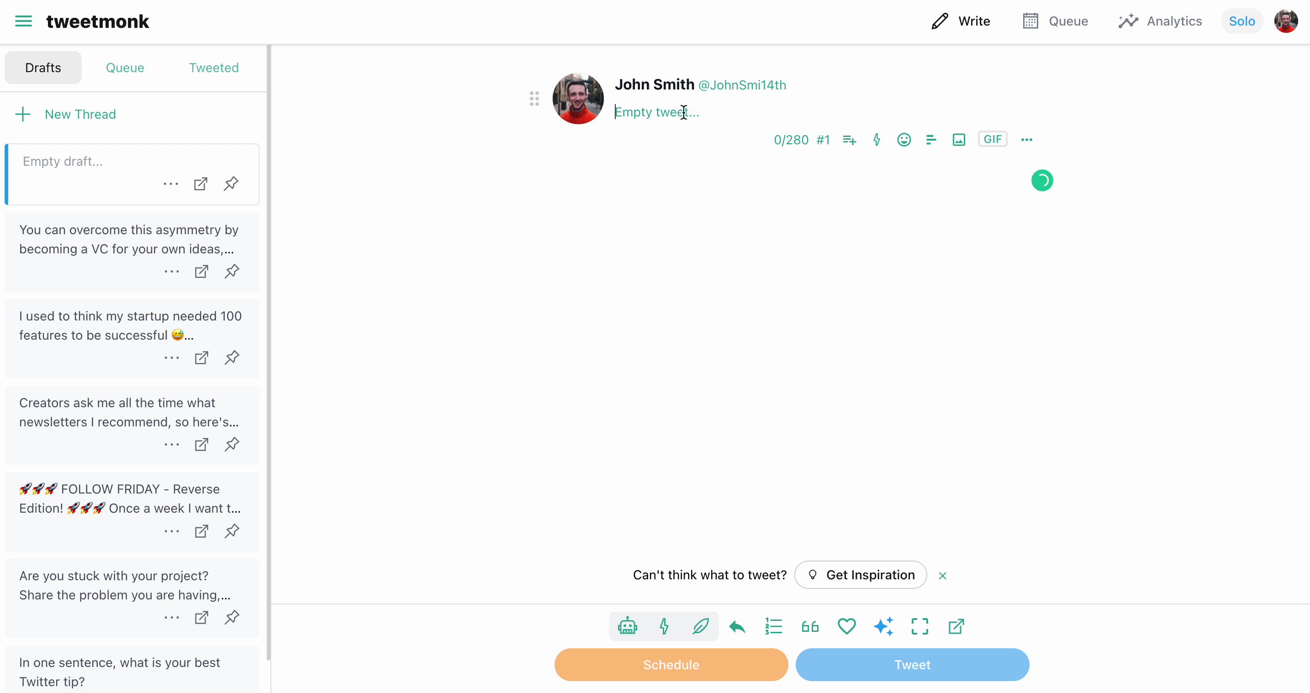Click the feather icon in bottom toolbar
1310x693 pixels.
click(700, 626)
